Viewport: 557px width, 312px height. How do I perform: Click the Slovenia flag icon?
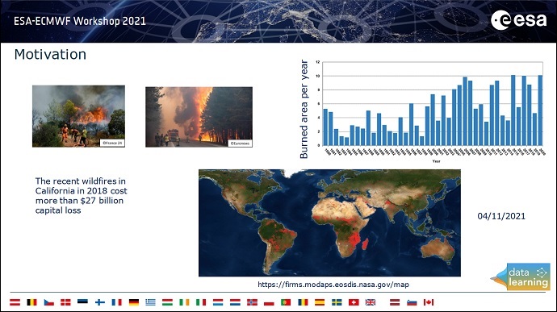(412, 302)
